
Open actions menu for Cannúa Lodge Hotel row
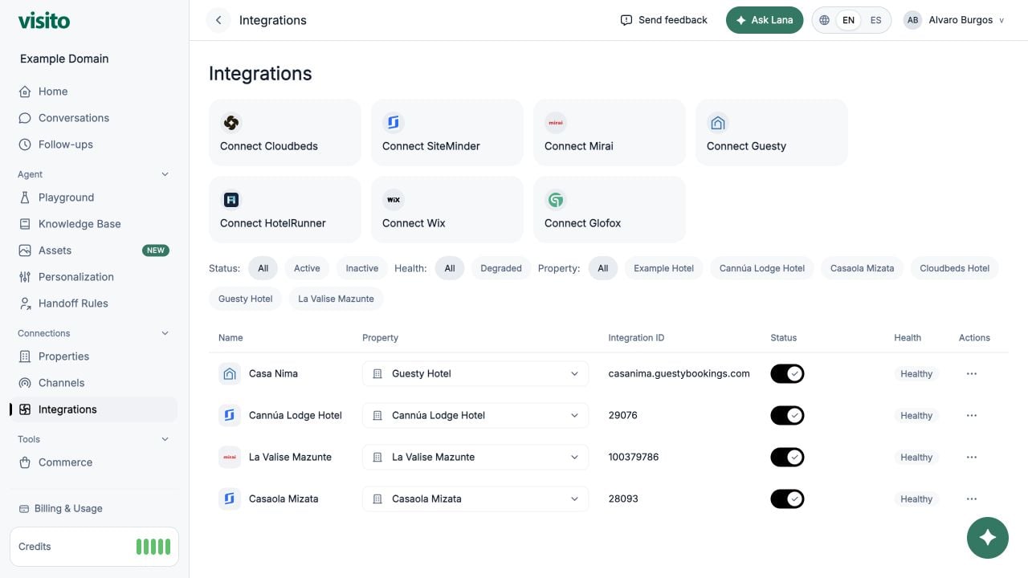(972, 415)
